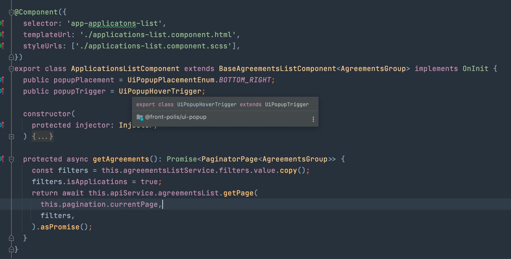Click override gutter icon beside getAgreements method
This screenshot has width=511, height=259.
click(x=2, y=159)
